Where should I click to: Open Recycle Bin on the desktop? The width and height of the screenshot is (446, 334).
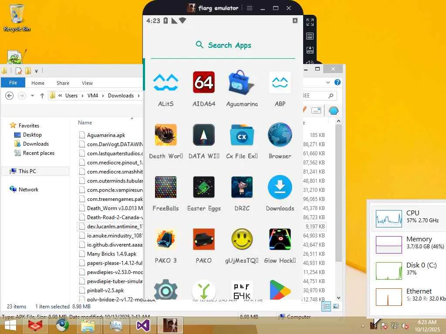(x=17, y=17)
